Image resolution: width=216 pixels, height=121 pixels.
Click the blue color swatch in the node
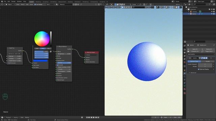click(40, 61)
